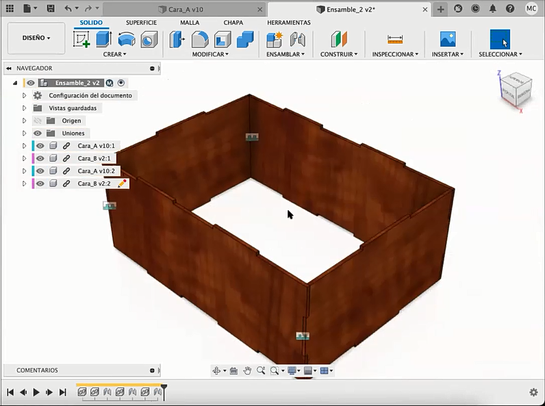
Task: Click the Look At tool
Action: (233, 370)
